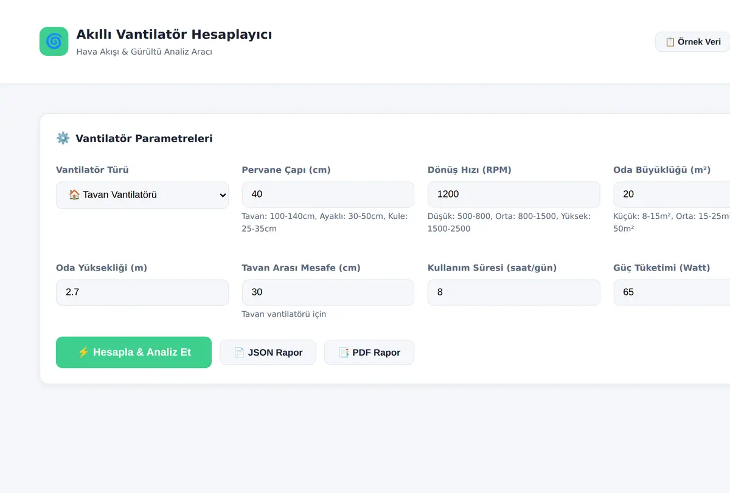
Task: Click the subtitle Hava Akışı & Gürültü Analiz Aracı
Action: coord(144,52)
